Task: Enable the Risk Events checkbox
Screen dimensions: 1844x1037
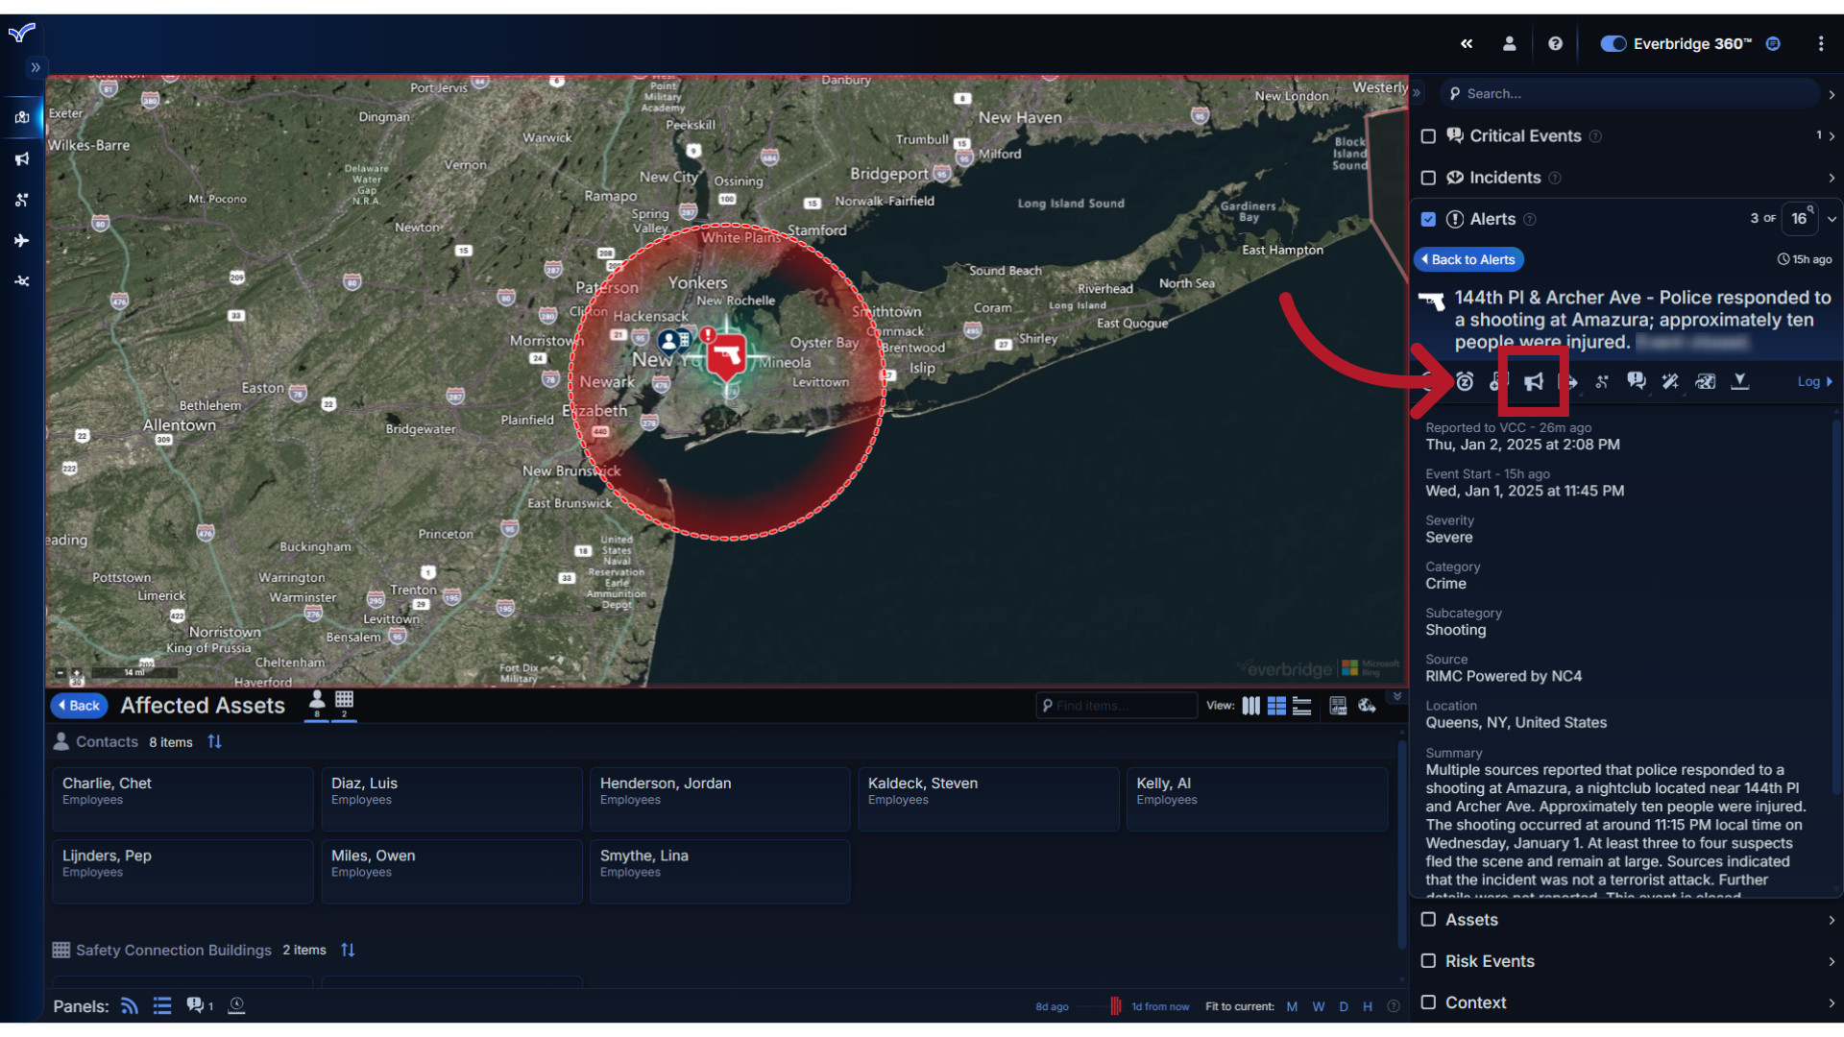Action: point(1428,961)
